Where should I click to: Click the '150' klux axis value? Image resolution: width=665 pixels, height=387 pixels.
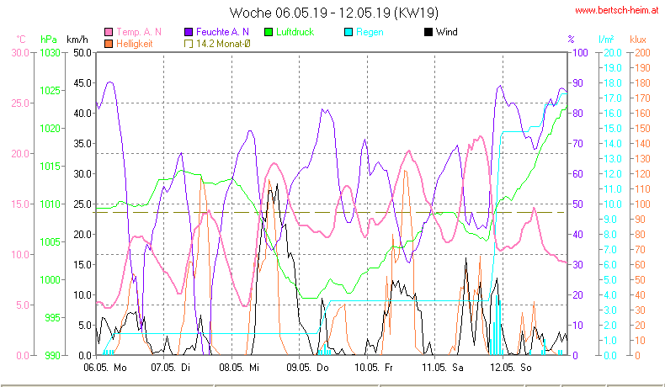tap(643, 129)
